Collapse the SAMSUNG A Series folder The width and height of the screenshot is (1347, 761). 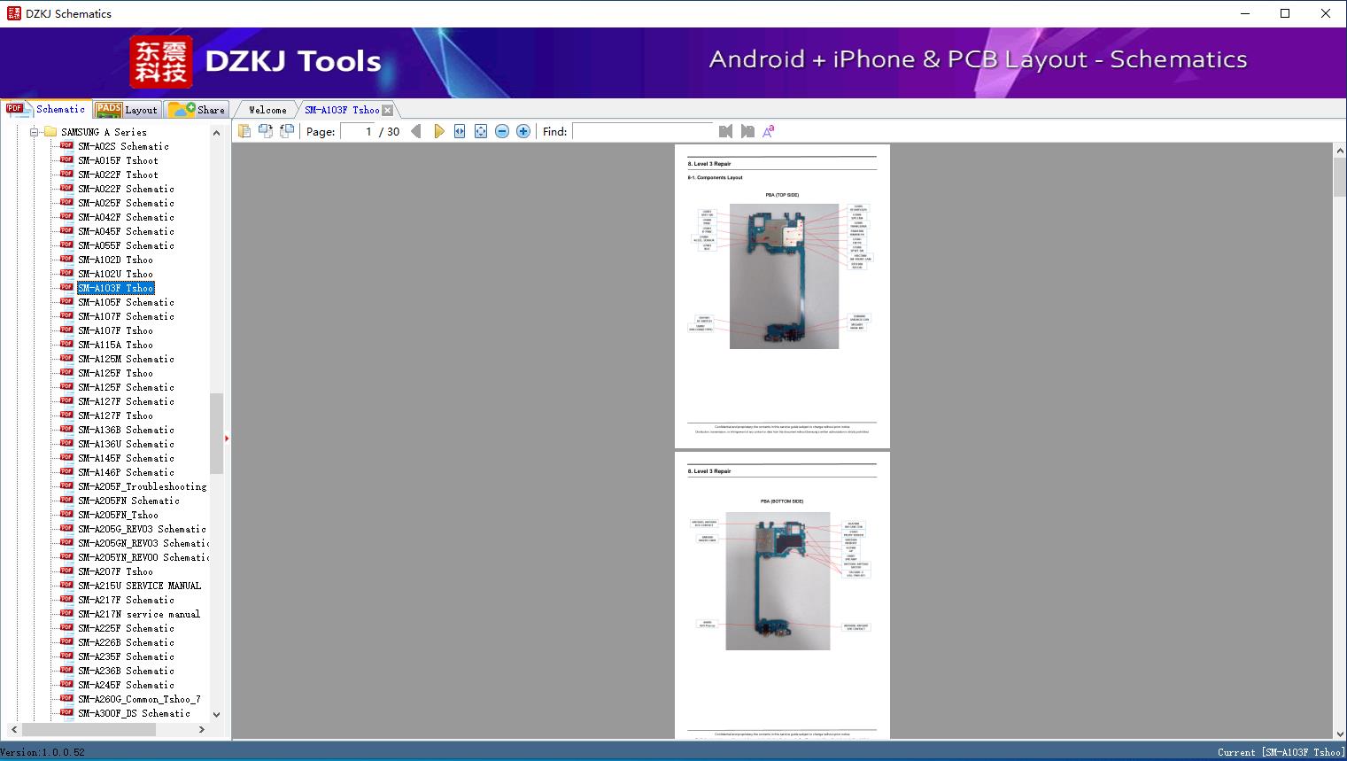[x=35, y=132]
